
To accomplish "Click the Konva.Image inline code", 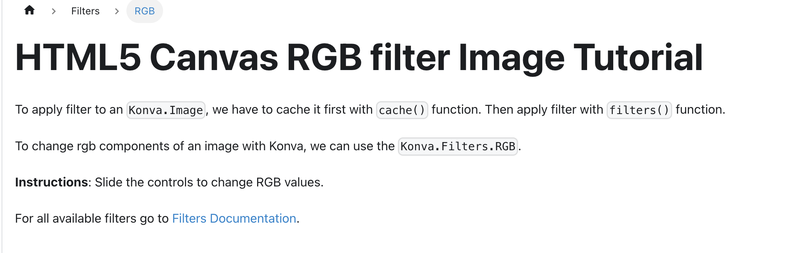I will (x=166, y=110).
